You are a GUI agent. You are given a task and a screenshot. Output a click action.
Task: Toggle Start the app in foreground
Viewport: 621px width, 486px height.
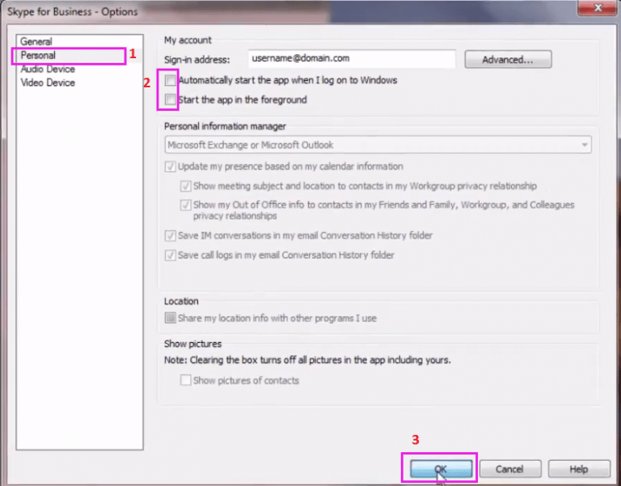pyautogui.click(x=171, y=99)
